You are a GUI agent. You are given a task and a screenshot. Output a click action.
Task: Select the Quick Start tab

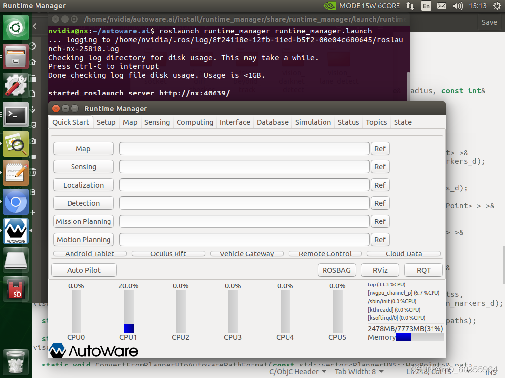[71, 122]
